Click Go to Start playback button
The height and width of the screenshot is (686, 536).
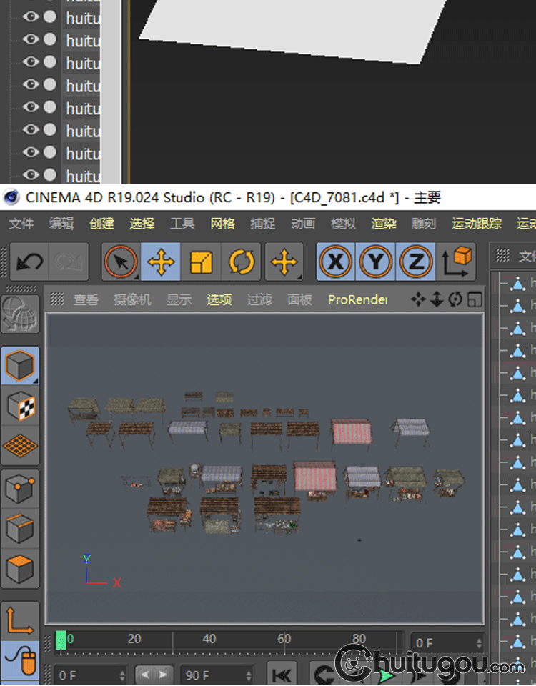pyautogui.click(x=282, y=675)
